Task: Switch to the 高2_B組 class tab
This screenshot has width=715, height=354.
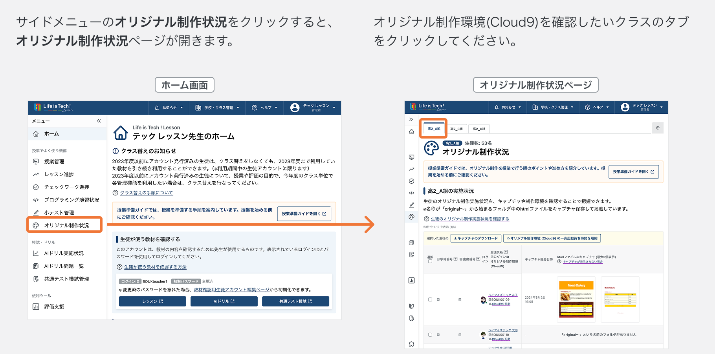Action: [x=456, y=129]
